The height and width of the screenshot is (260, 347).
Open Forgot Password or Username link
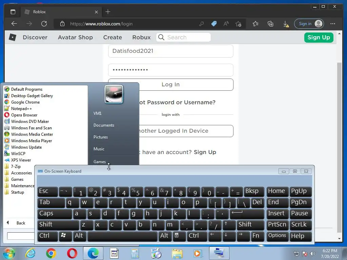click(177, 102)
